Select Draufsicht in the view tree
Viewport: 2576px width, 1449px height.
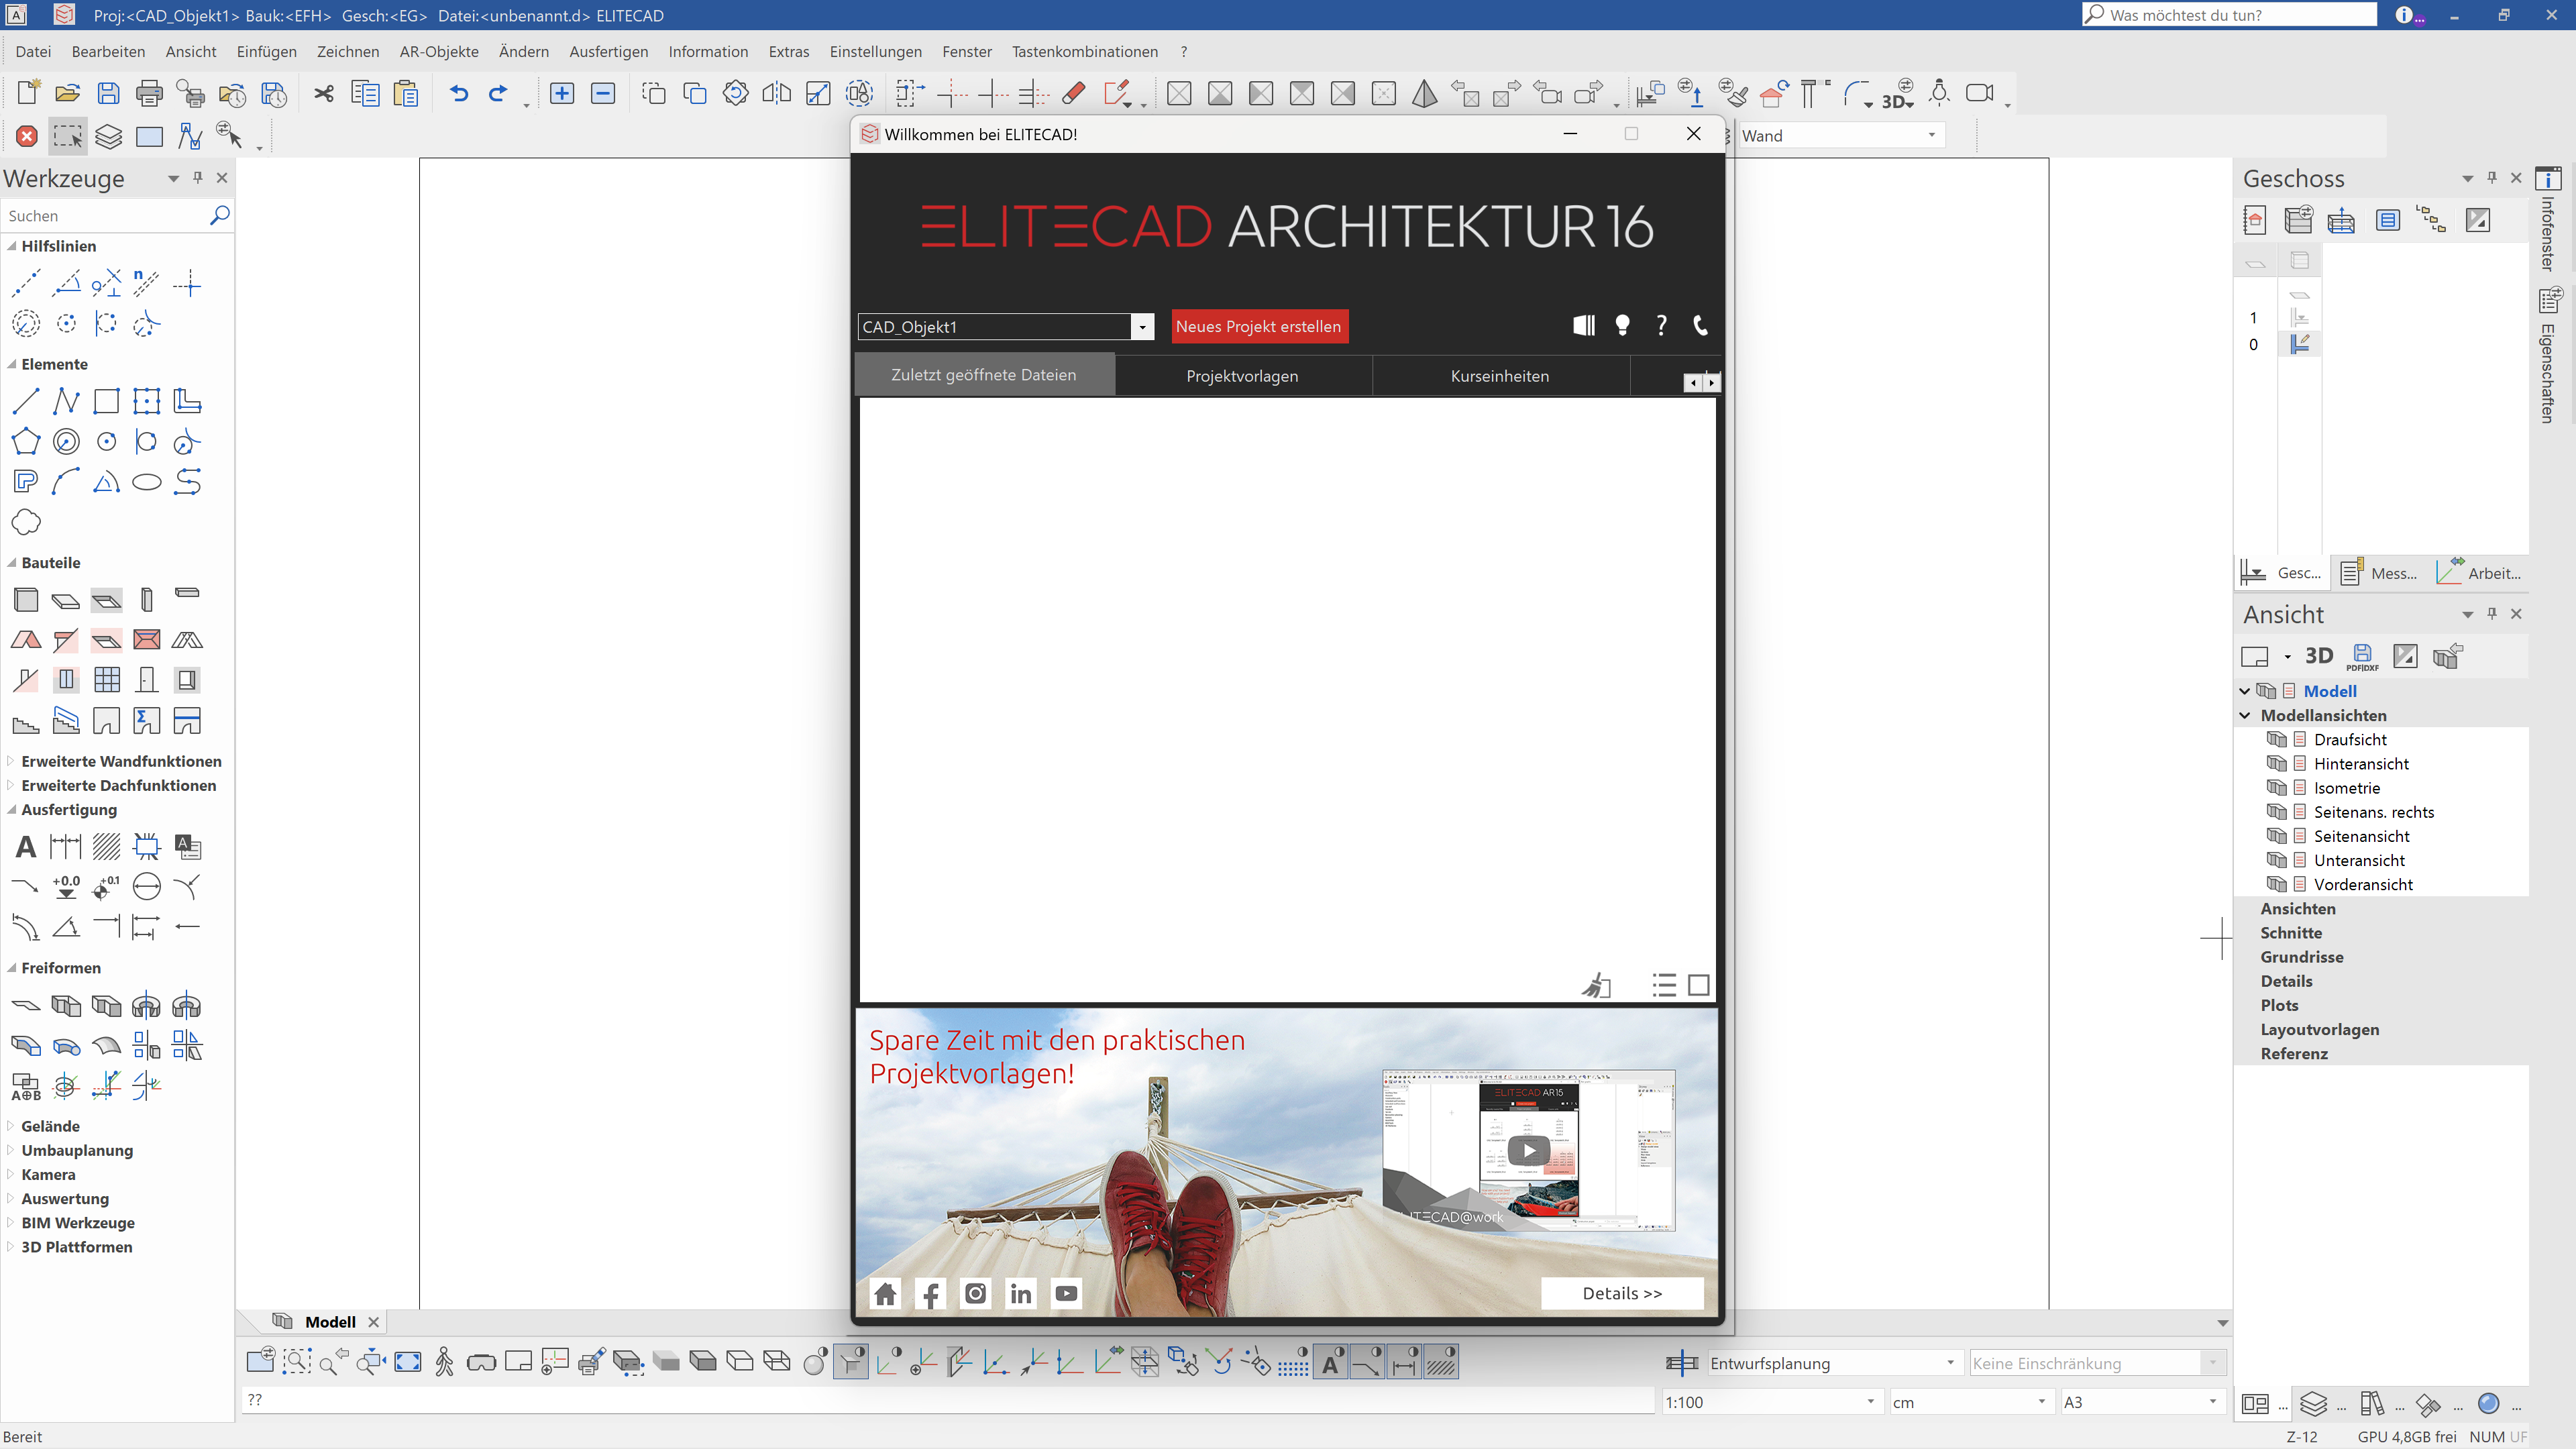[2349, 739]
